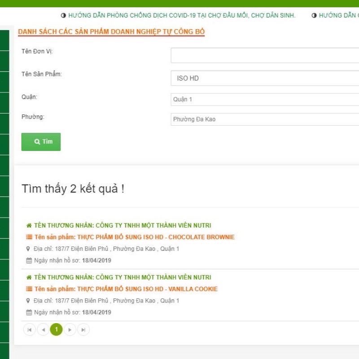Go to next page pagination arrow
Viewport: 359px width, 359px height.
tap(70, 330)
